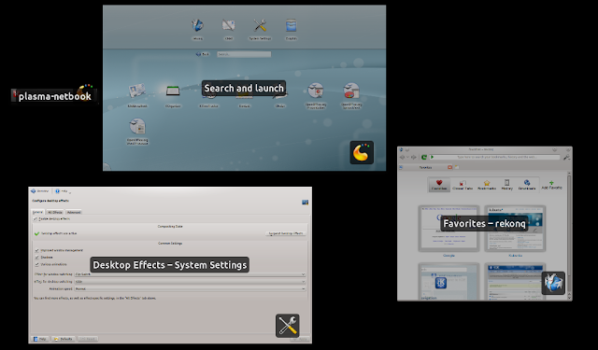Open rekonq back history dropdown arrow
Viewport: 598px width, 350px height.
[407, 157]
